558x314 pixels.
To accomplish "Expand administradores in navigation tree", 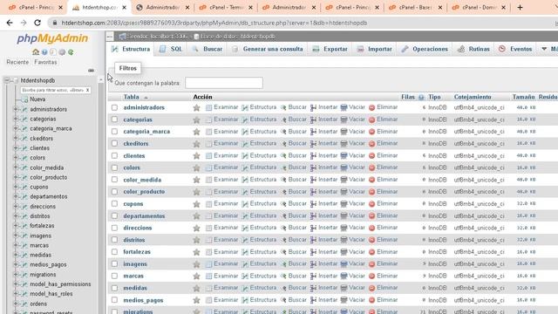I will tap(16, 109).
